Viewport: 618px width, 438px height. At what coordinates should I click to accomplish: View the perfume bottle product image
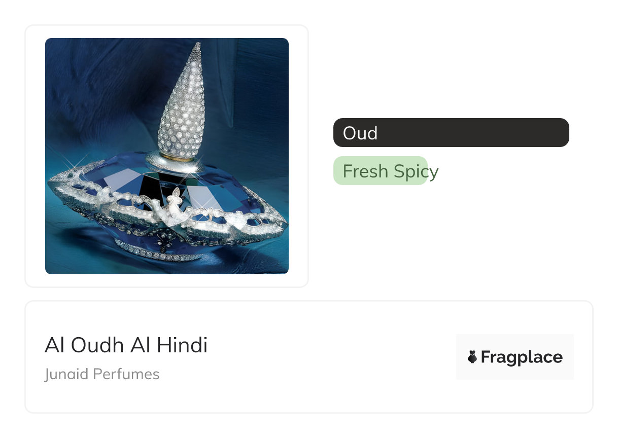click(x=167, y=156)
